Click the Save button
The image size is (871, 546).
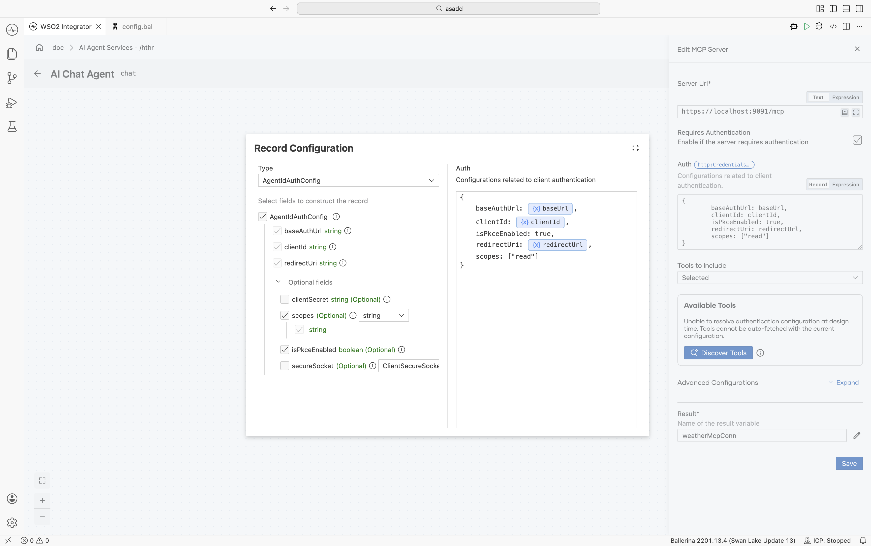(x=849, y=463)
